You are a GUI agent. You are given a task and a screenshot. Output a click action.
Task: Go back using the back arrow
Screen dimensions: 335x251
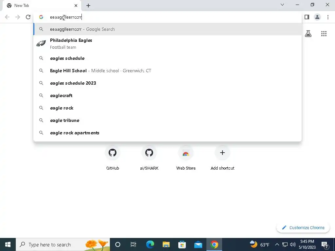pyautogui.click(x=7, y=17)
